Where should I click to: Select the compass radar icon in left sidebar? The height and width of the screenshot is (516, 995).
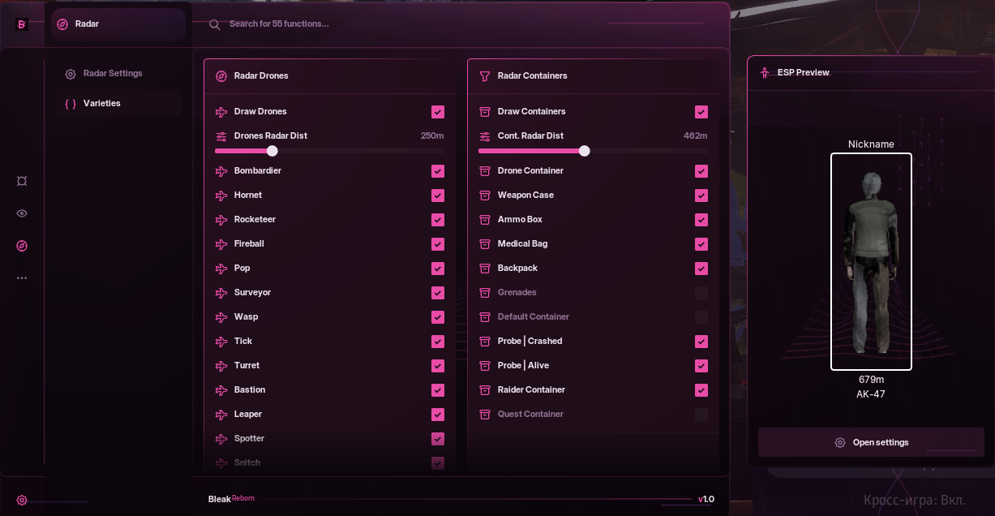point(22,246)
